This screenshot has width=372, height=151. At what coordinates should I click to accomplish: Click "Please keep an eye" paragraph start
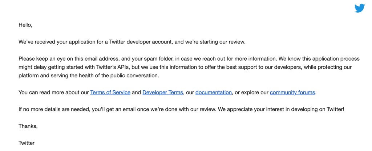[x=40, y=58]
